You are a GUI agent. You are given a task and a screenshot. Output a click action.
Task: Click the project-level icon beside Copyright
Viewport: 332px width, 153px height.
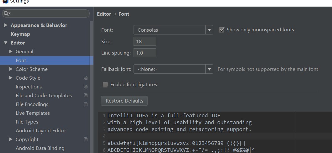click(86, 139)
